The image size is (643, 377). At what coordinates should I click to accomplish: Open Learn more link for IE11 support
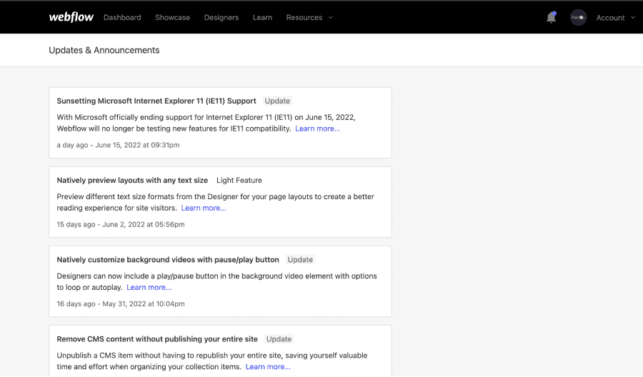point(318,129)
